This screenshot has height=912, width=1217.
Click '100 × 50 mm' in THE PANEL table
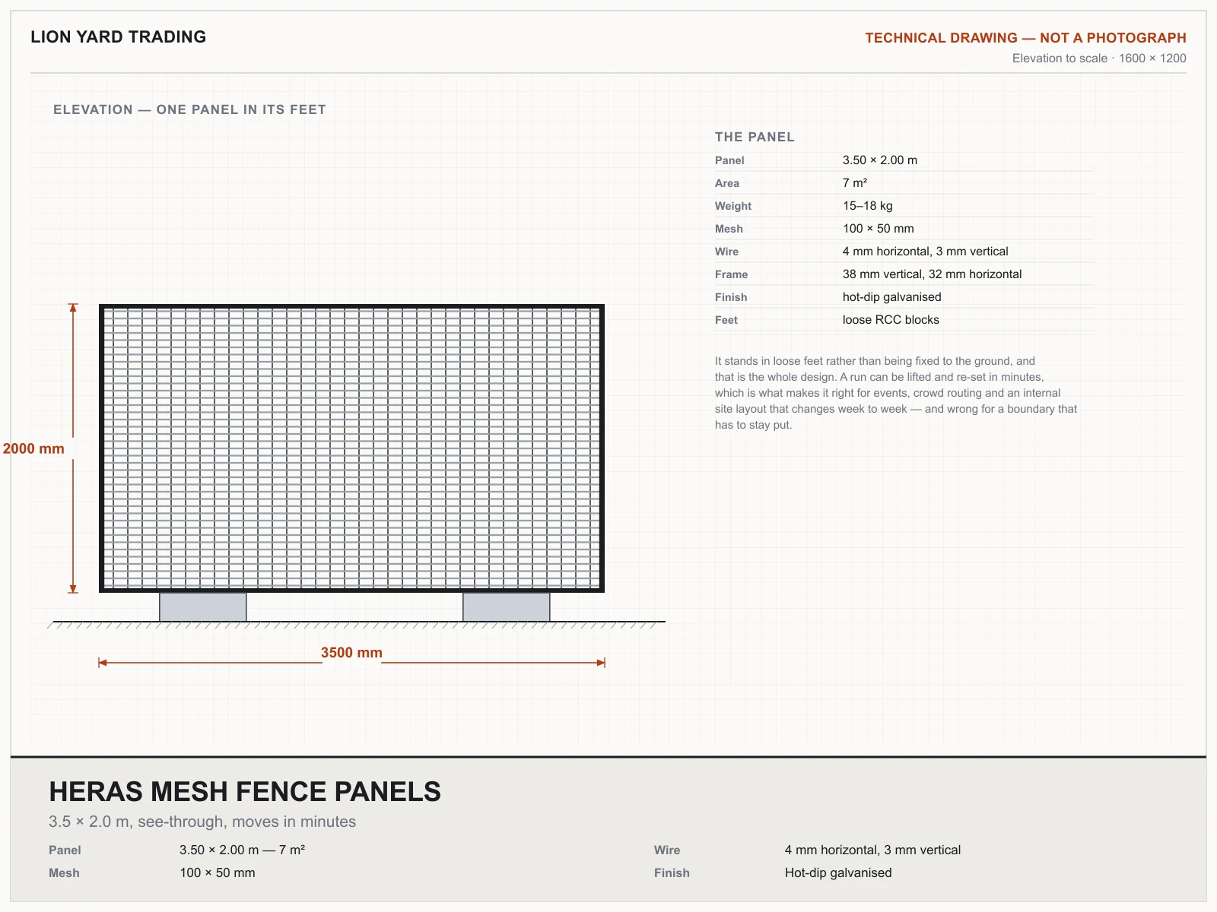click(879, 229)
